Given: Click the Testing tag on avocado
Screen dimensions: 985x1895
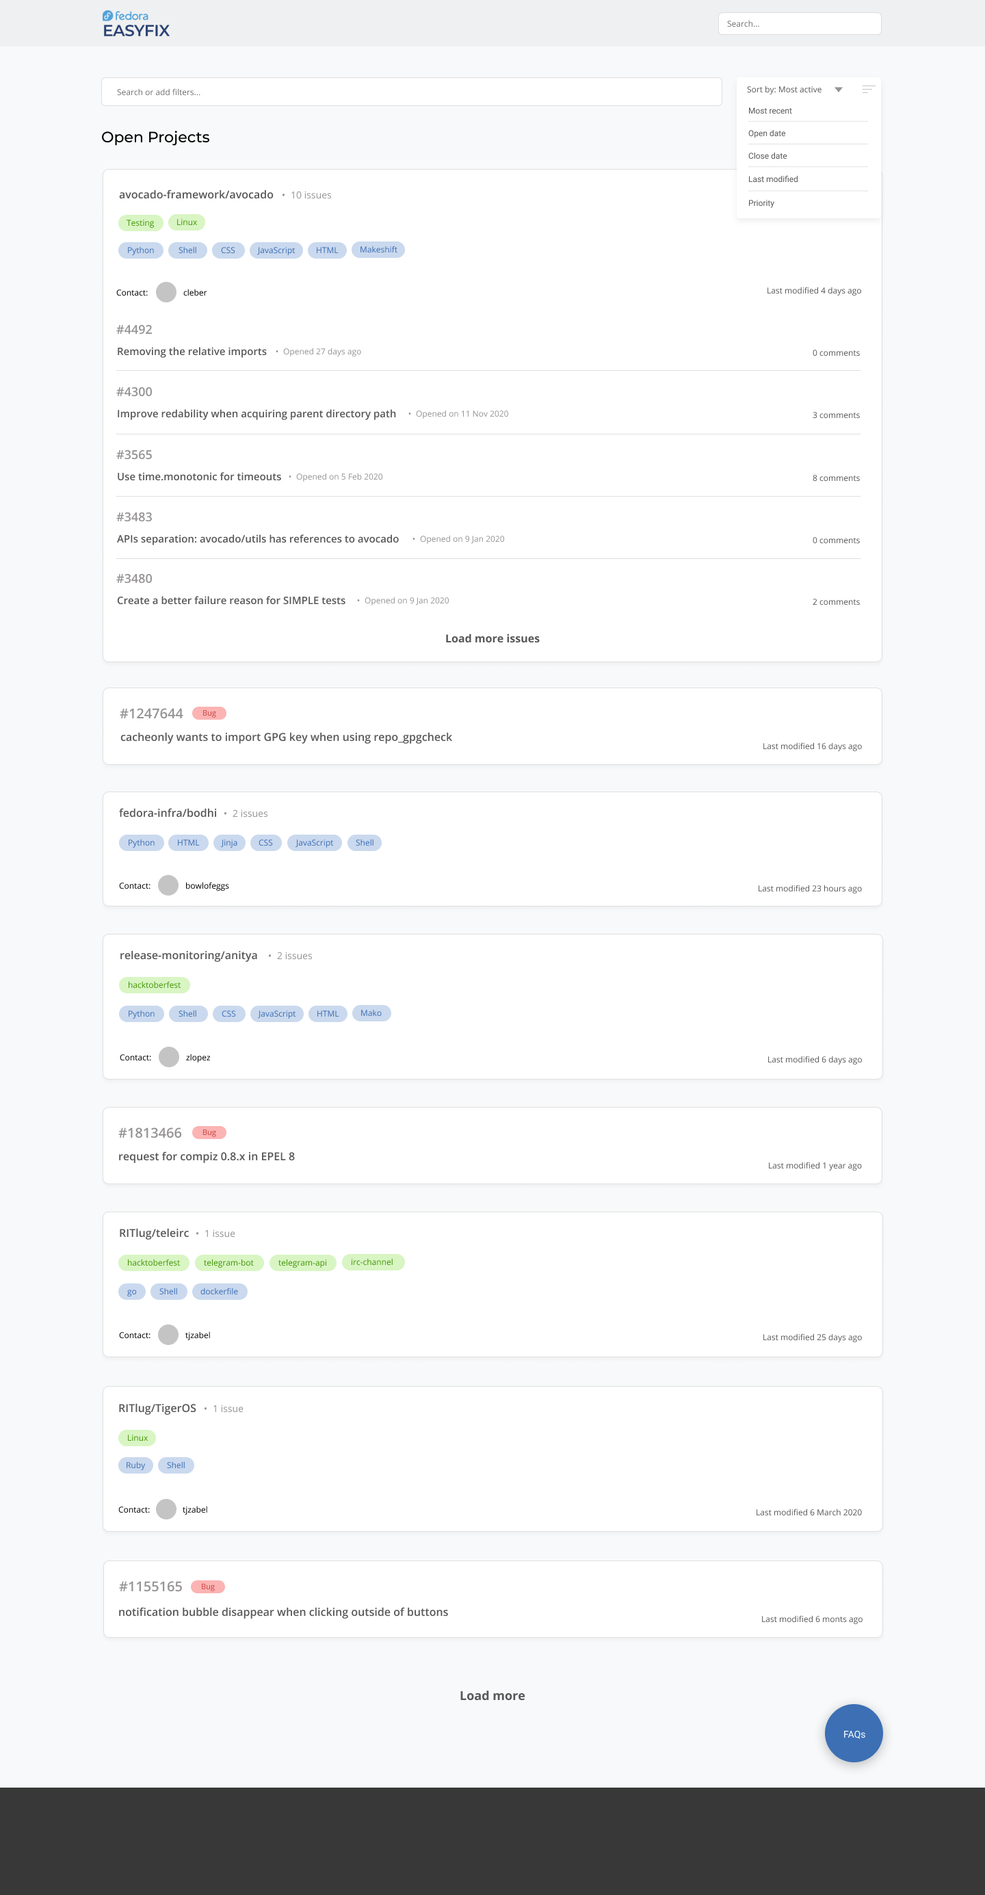Looking at the screenshot, I should pyautogui.click(x=140, y=223).
